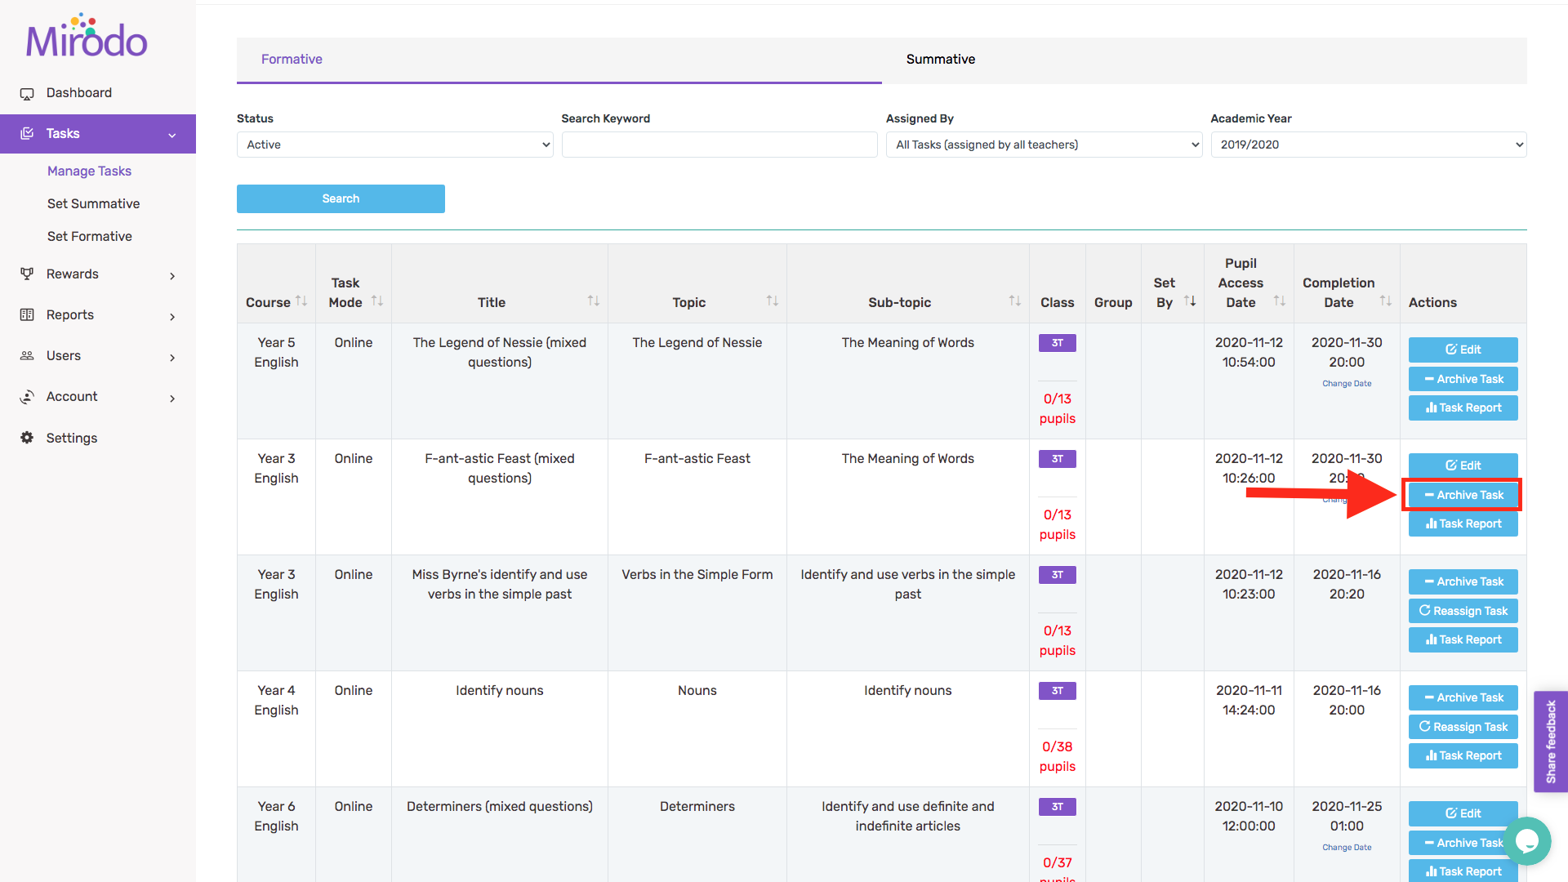Expand the Rewards sidebar menu
The height and width of the screenshot is (882, 1568).
[98, 274]
